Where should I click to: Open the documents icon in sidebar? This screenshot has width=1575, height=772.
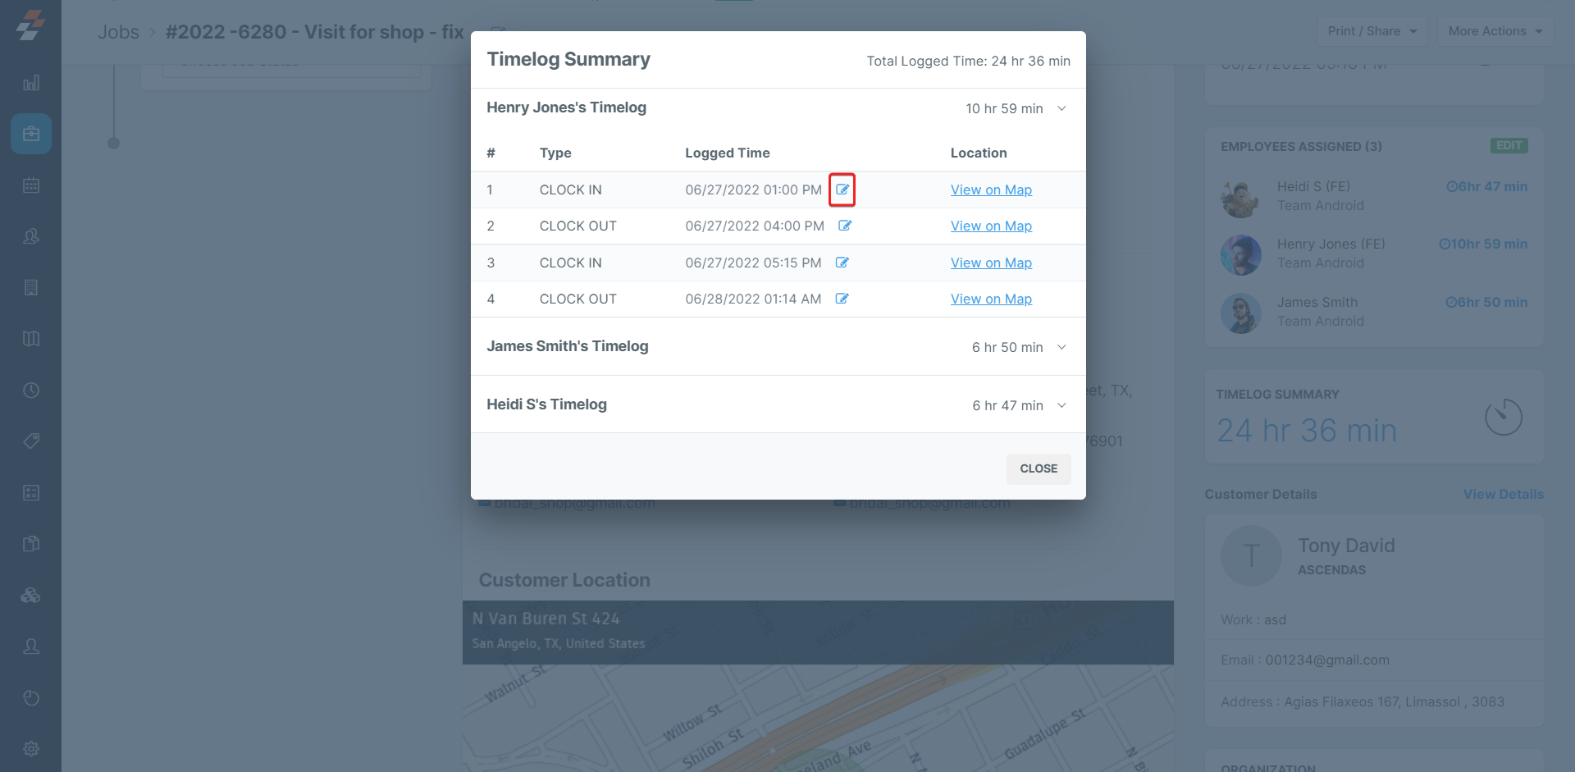tap(31, 544)
